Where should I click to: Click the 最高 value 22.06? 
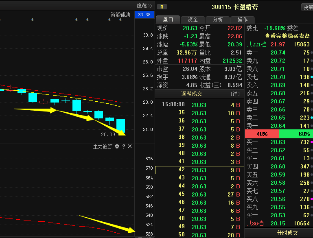(234, 36)
